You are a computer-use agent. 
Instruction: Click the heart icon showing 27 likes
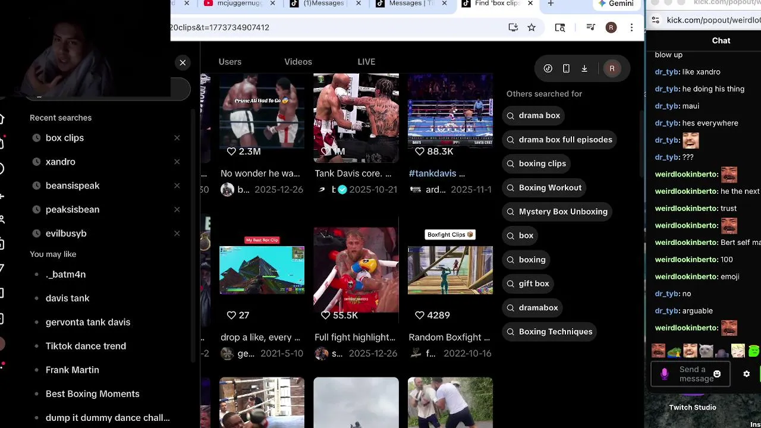pyautogui.click(x=231, y=315)
